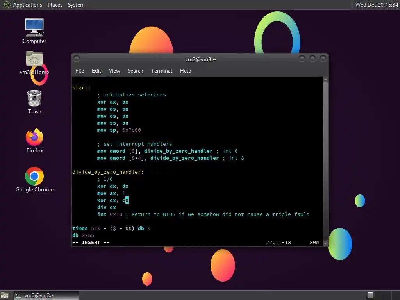Click the value 0x7c00
The image size is (400, 300).
coord(131,130)
